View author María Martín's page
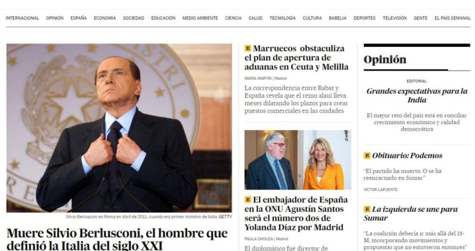This screenshot has width=475, height=251. coord(258,78)
